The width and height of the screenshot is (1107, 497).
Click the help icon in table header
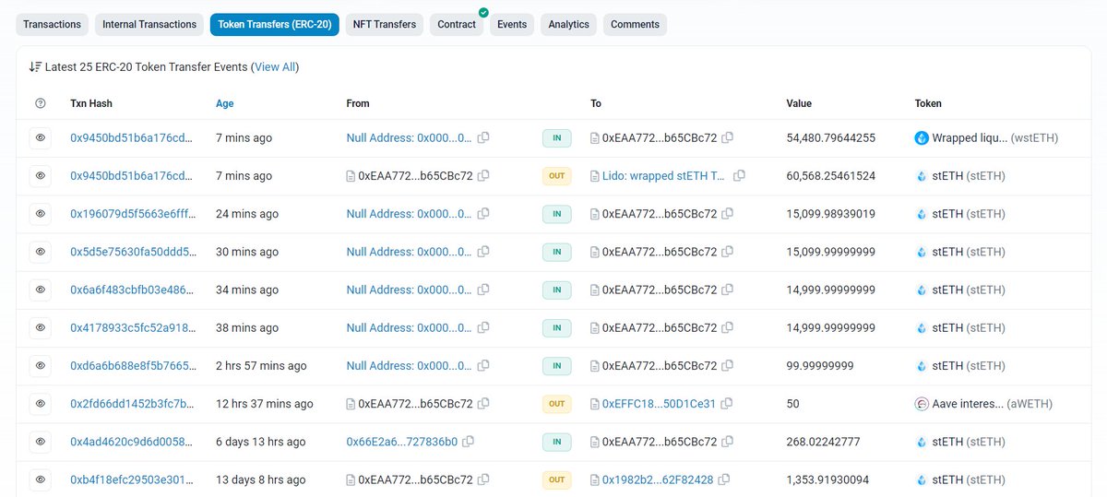41,104
